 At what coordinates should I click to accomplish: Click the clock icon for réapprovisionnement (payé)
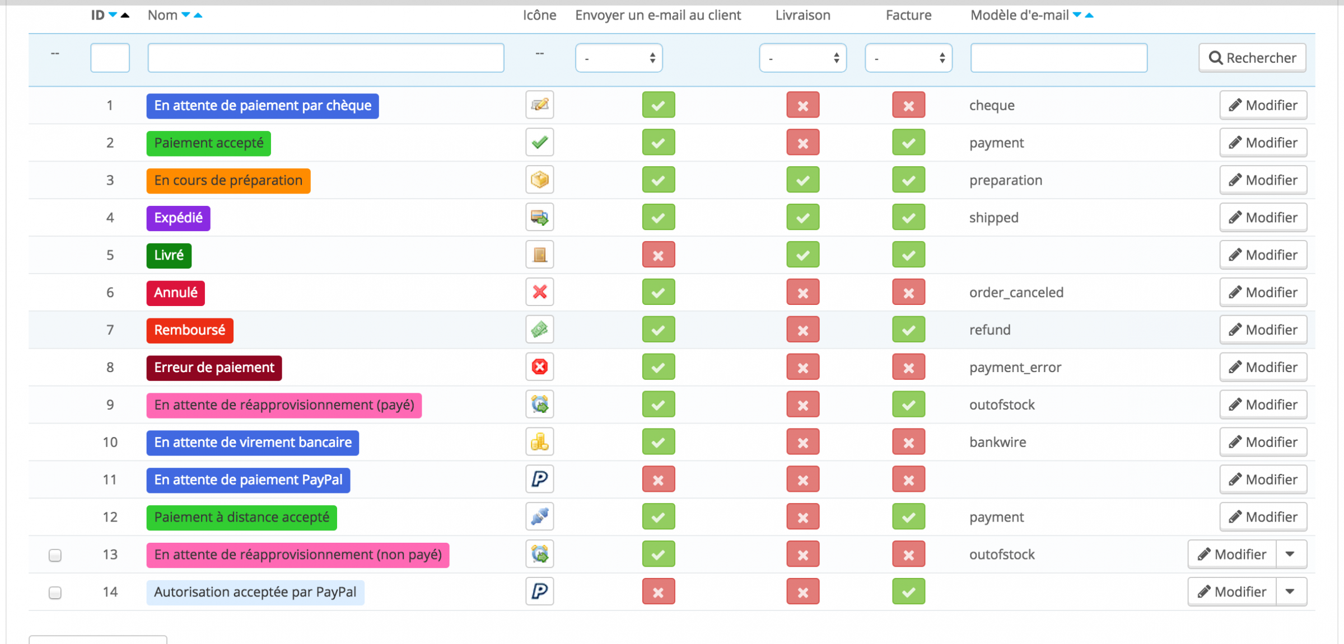click(539, 405)
